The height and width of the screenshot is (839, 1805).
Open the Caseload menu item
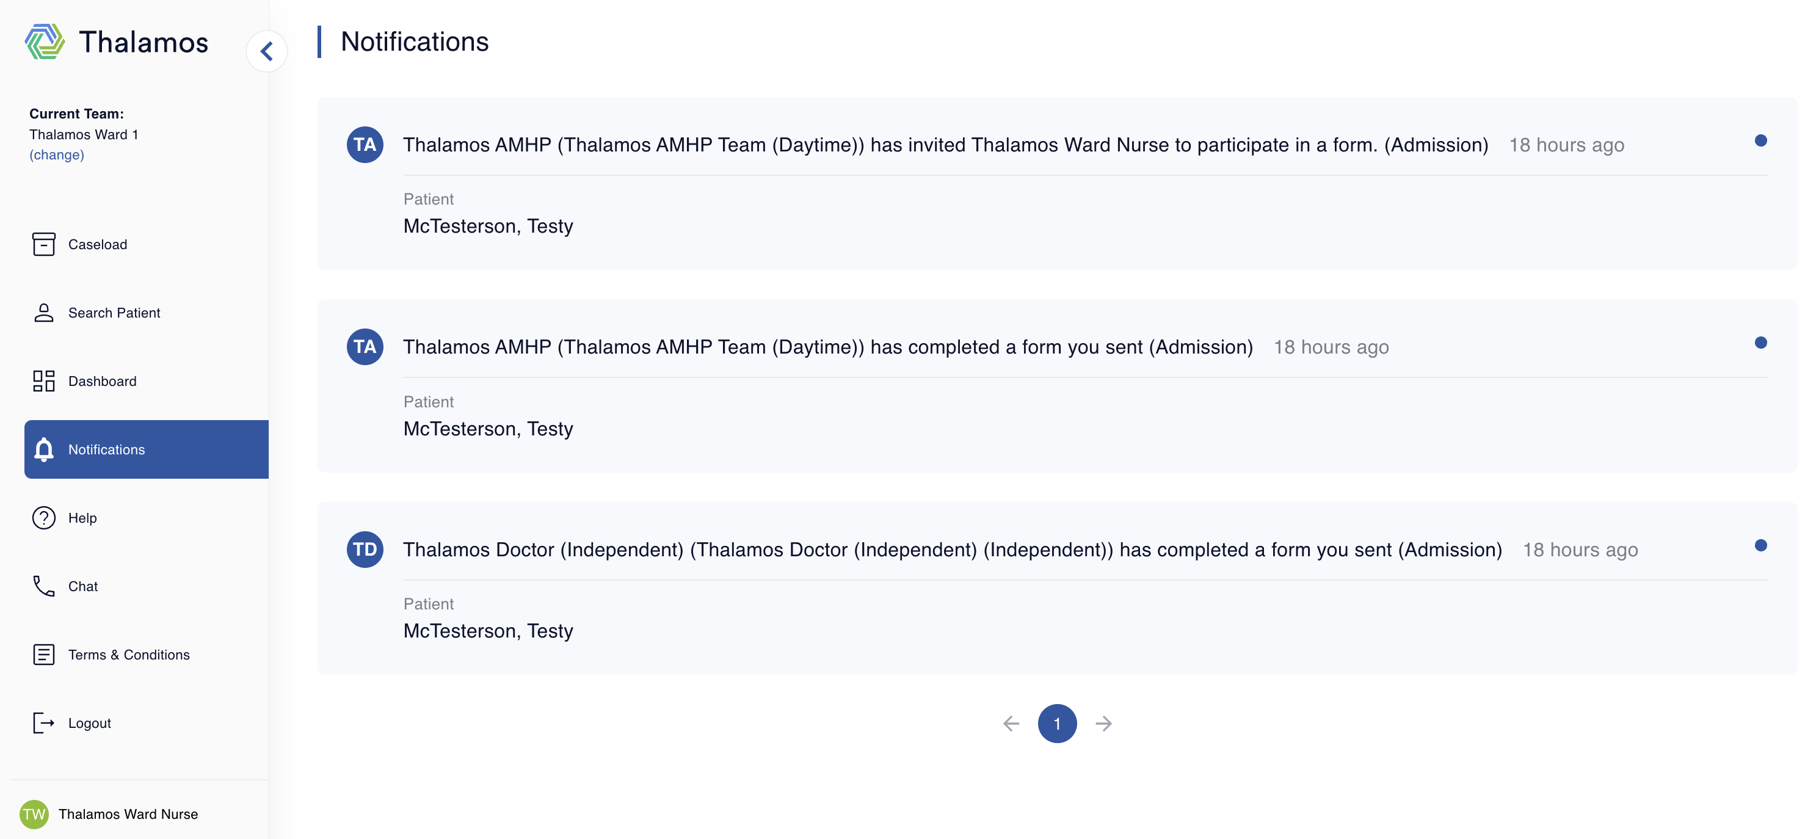pyautogui.click(x=147, y=245)
